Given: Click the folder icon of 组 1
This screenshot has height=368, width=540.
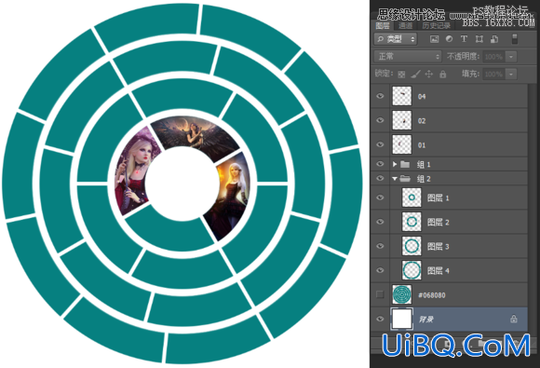Looking at the screenshot, I should (405, 164).
